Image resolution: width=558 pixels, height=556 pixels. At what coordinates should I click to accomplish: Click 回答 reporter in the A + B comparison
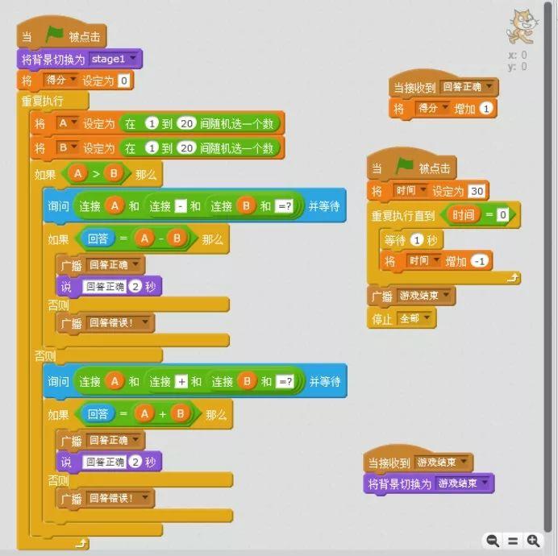(98, 413)
